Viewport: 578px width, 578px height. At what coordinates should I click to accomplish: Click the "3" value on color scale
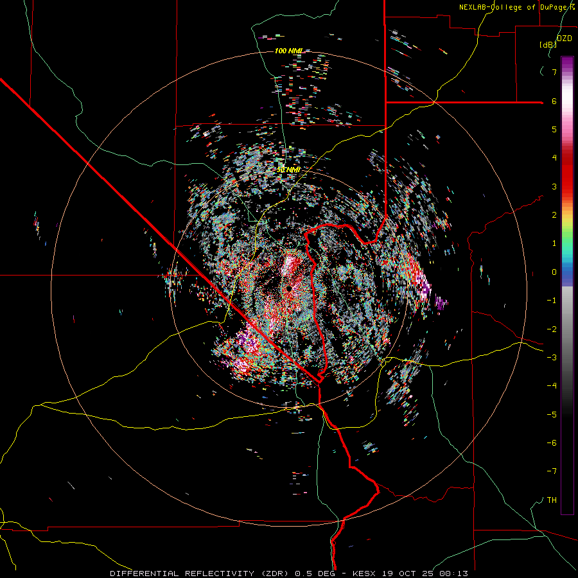tap(554, 186)
